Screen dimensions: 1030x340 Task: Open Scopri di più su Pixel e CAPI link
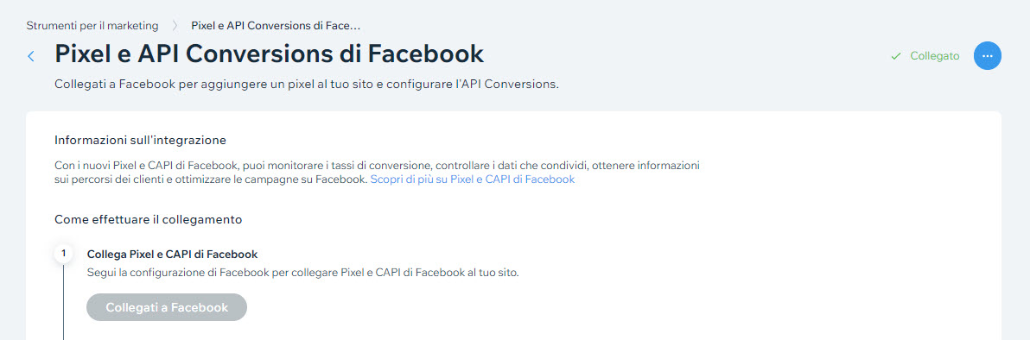(473, 179)
